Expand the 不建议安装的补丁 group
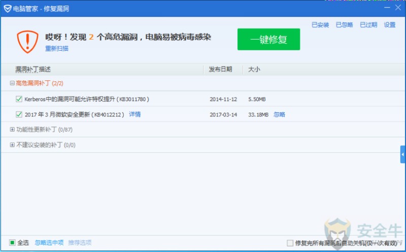 coord(12,145)
